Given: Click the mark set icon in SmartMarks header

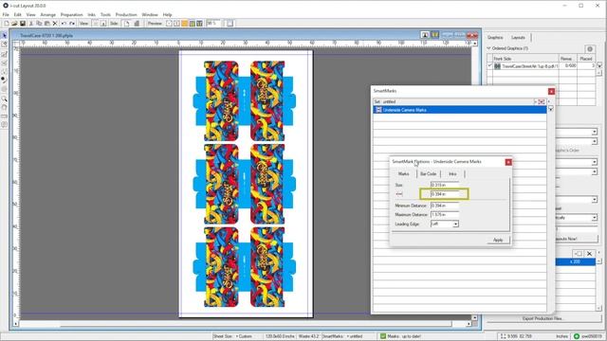Looking at the screenshot, I should tap(542, 101).
